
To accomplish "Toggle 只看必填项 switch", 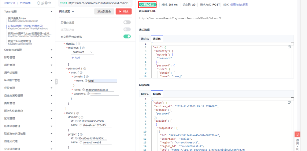I will [127, 23].
